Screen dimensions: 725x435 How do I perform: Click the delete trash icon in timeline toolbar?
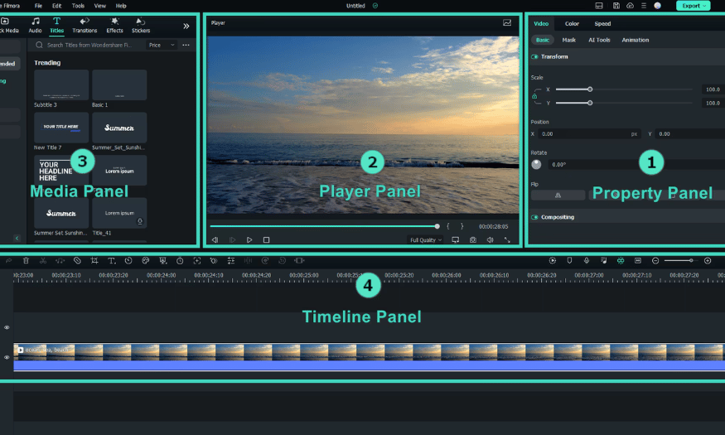pyautogui.click(x=26, y=261)
